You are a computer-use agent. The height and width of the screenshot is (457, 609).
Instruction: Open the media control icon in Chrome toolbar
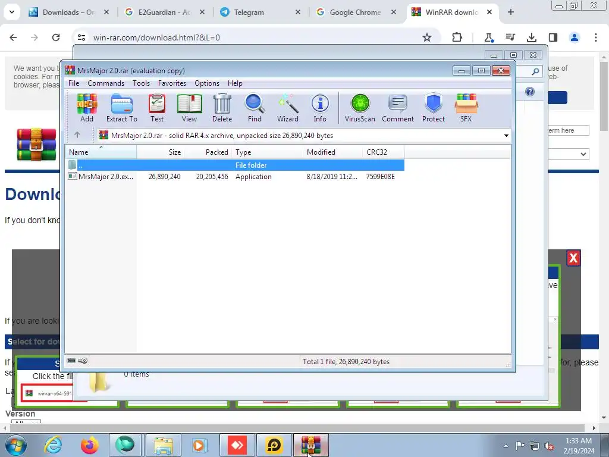pos(510,37)
